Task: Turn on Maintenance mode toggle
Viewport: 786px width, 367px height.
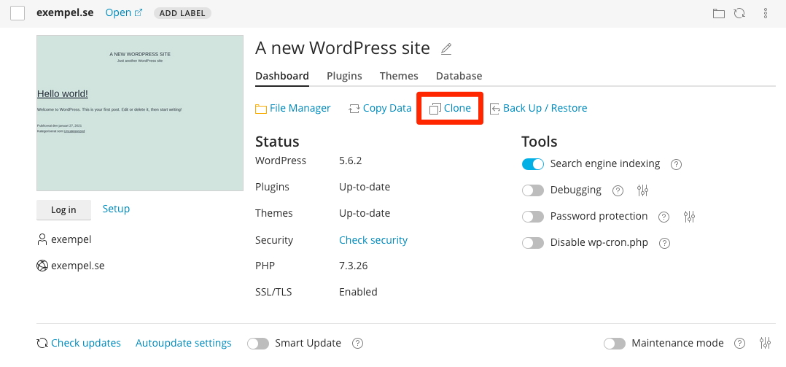Action: tap(615, 343)
